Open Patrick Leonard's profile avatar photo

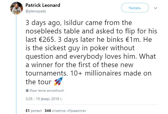[17, 8]
